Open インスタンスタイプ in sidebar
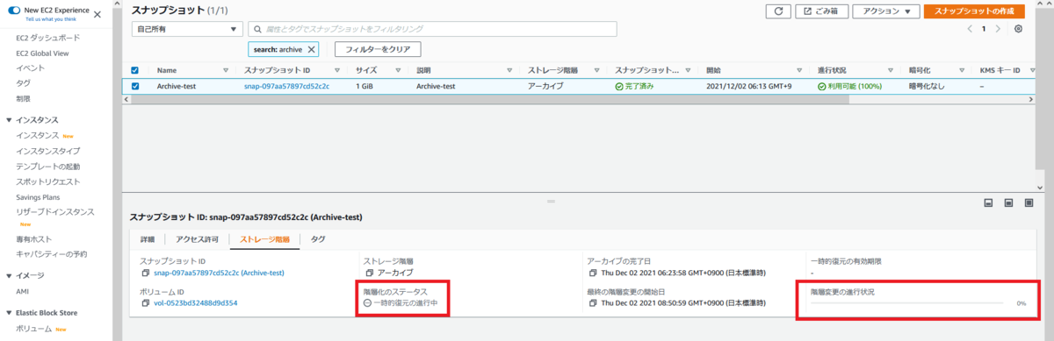The image size is (1054, 341). pyautogui.click(x=47, y=151)
